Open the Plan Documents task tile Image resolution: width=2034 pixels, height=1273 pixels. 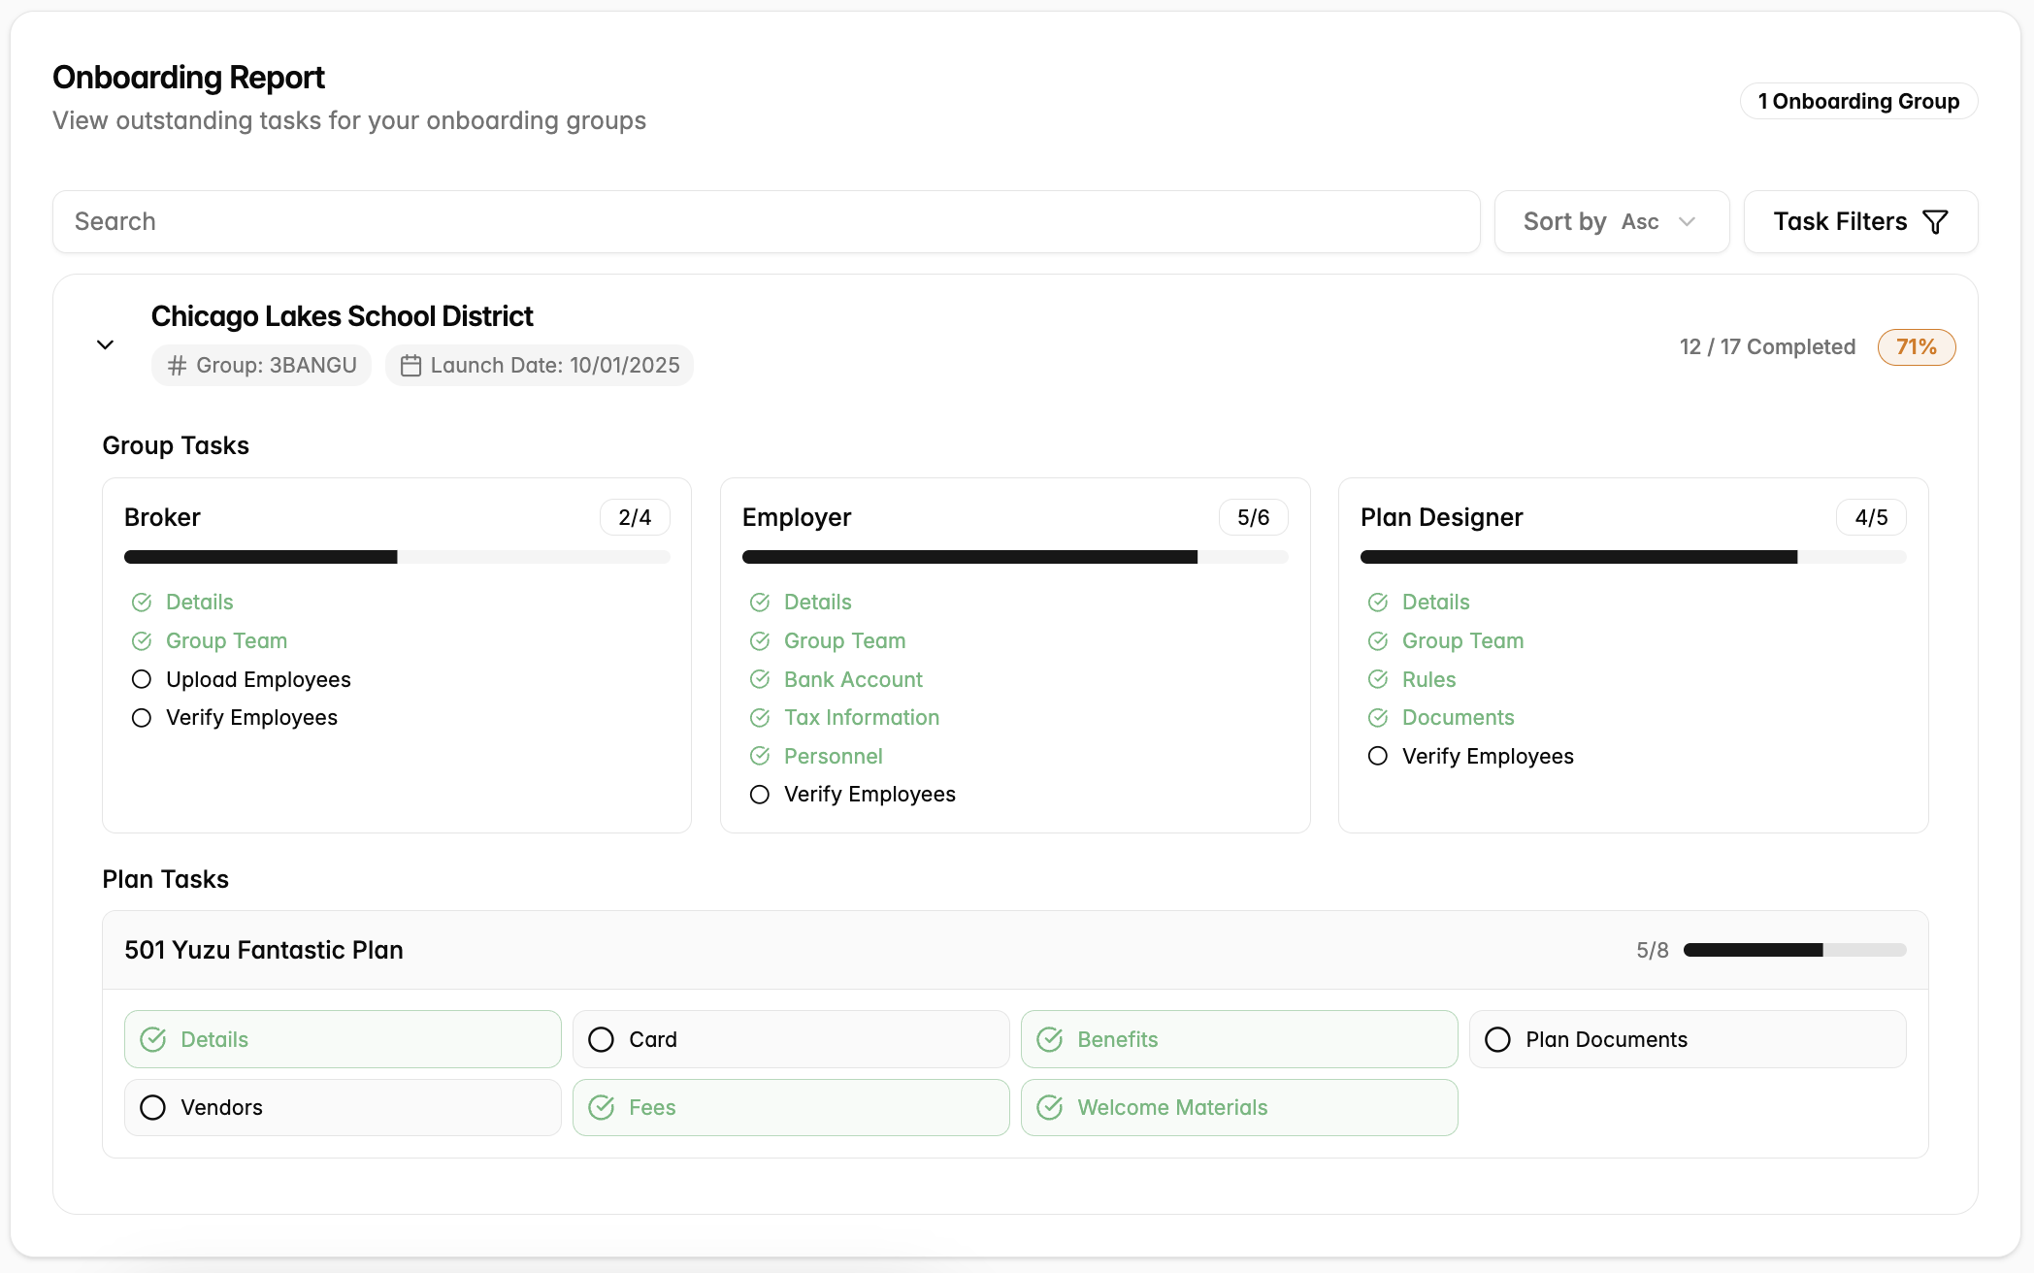1687,1039
